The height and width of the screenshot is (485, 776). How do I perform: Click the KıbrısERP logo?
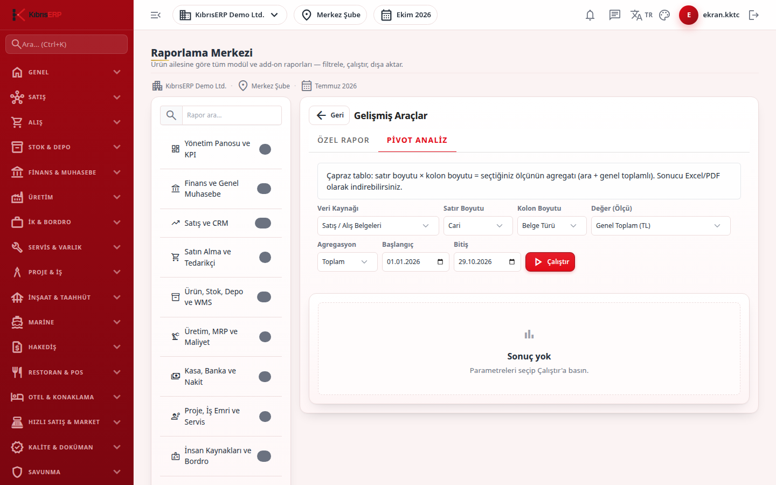37,15
